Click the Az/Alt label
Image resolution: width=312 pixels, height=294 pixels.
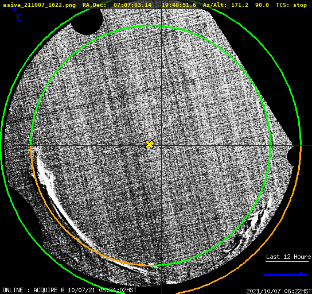pyautogui.click(x=214, y=5)
